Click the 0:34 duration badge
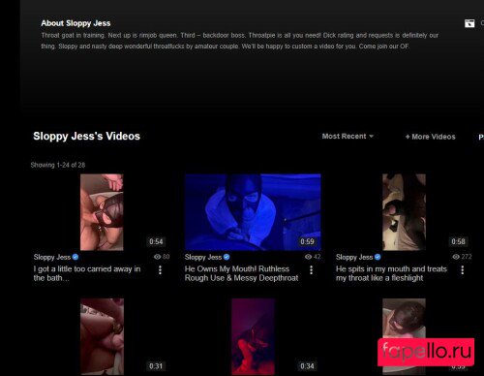 pyautogui.click(x=307, y=366)
